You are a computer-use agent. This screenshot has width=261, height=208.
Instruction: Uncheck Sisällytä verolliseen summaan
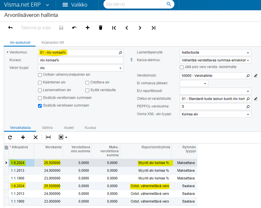40,106
